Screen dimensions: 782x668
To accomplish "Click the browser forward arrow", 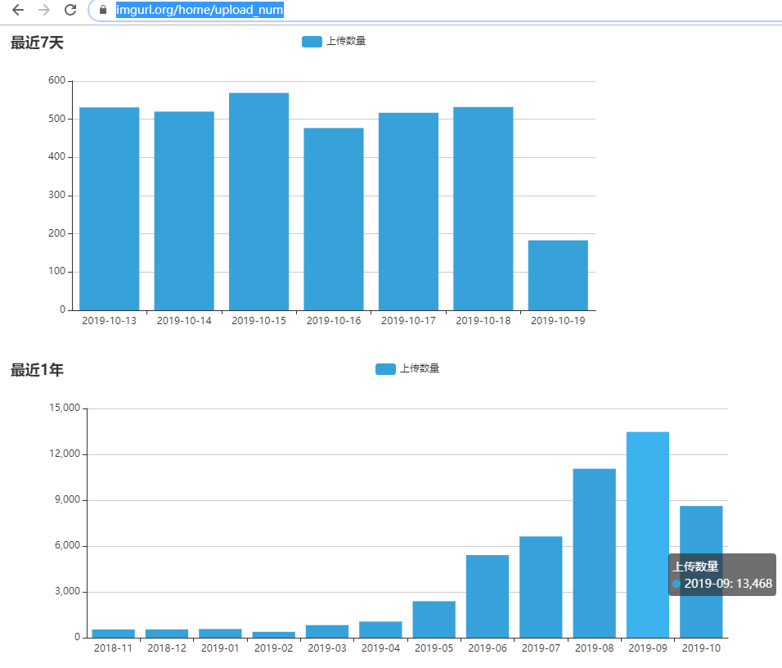I will 44,10.
